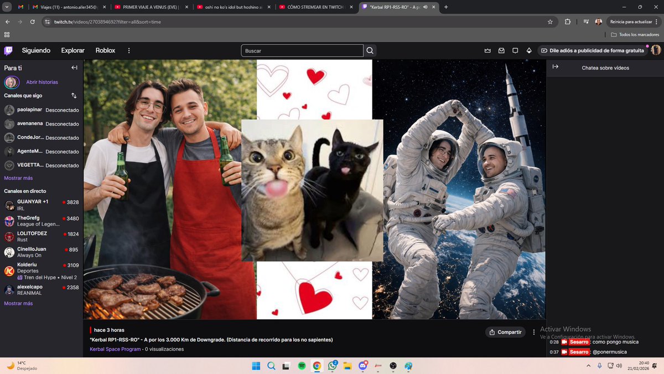The height and width of the screenshot is (374, 664).
Task: Open the Explorar tab
Action: tap(73, 50)
